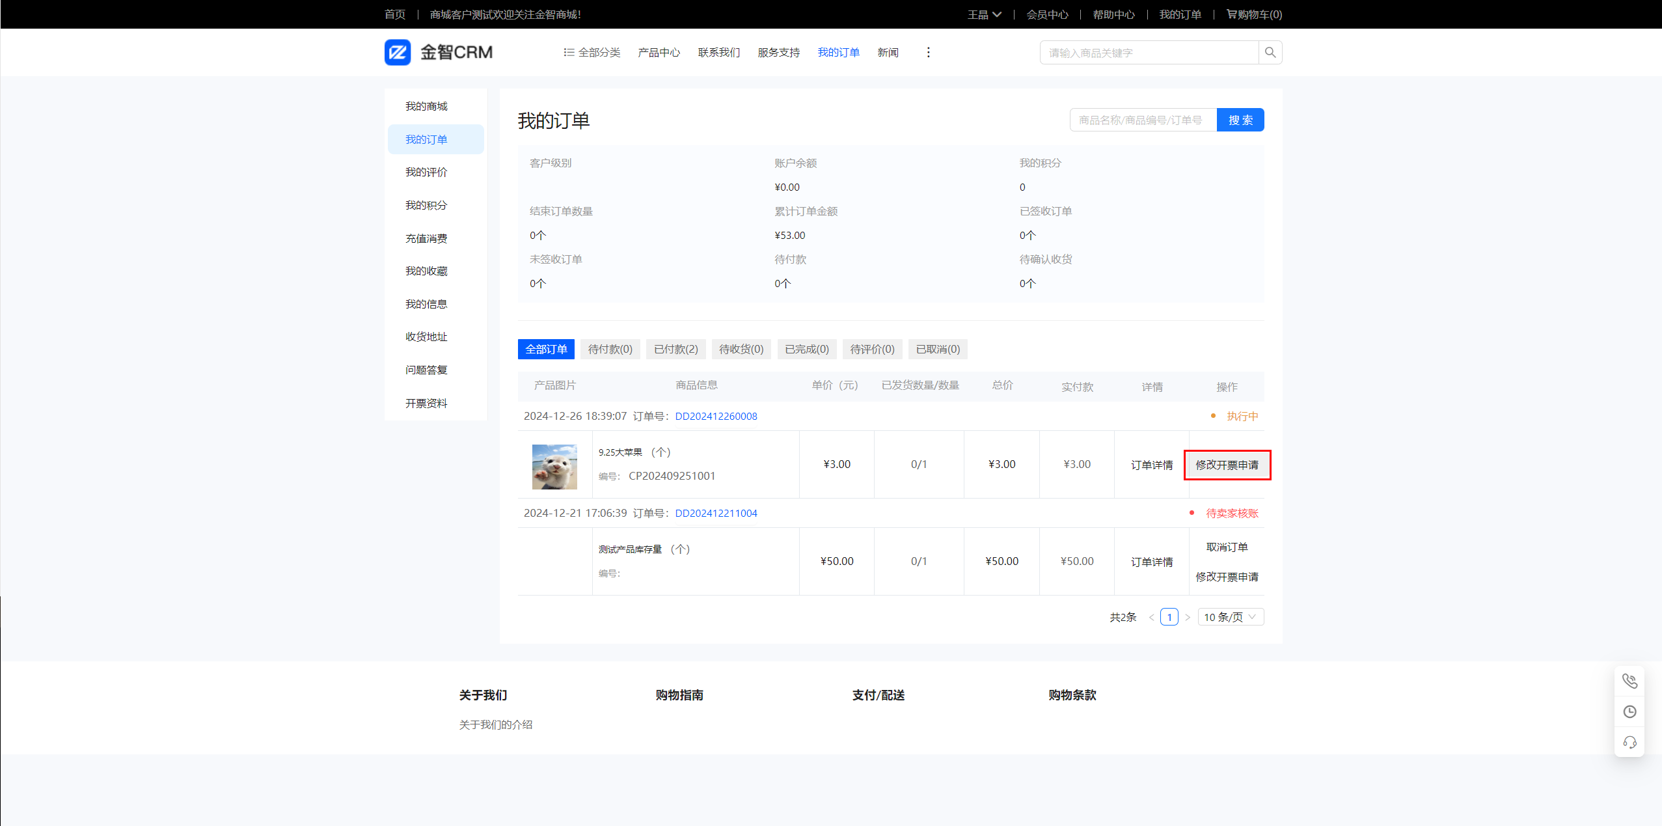Focus the 商品名称/商品编号/订单号 search field
Viewport: 1662px width, 826px height.
pyautogui.click(x=1142, y=120)
